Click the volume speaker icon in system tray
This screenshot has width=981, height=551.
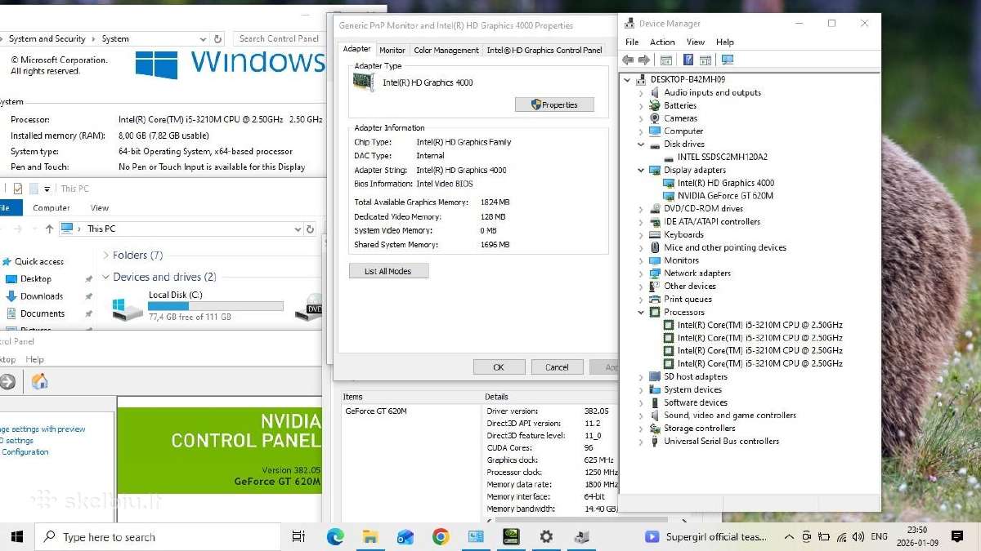coord(858,536)
